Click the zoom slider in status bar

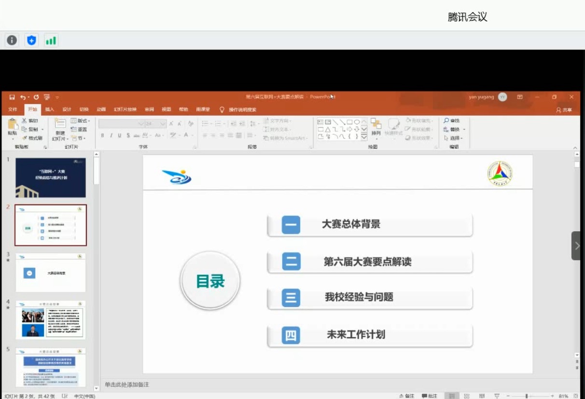[527, 396]
